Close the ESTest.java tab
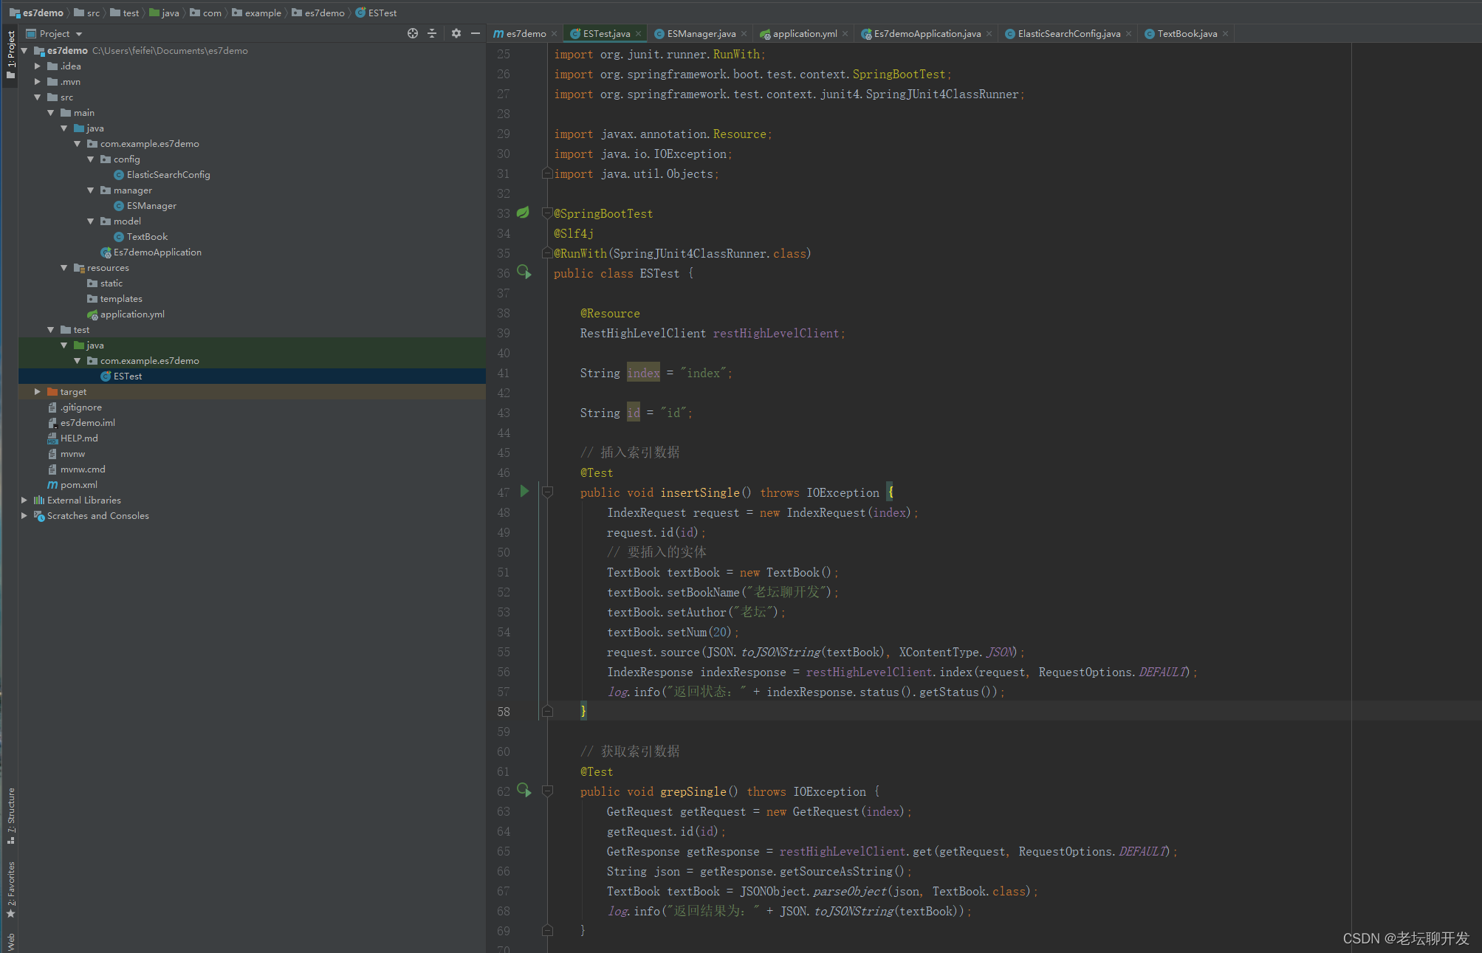 [638, 34]
